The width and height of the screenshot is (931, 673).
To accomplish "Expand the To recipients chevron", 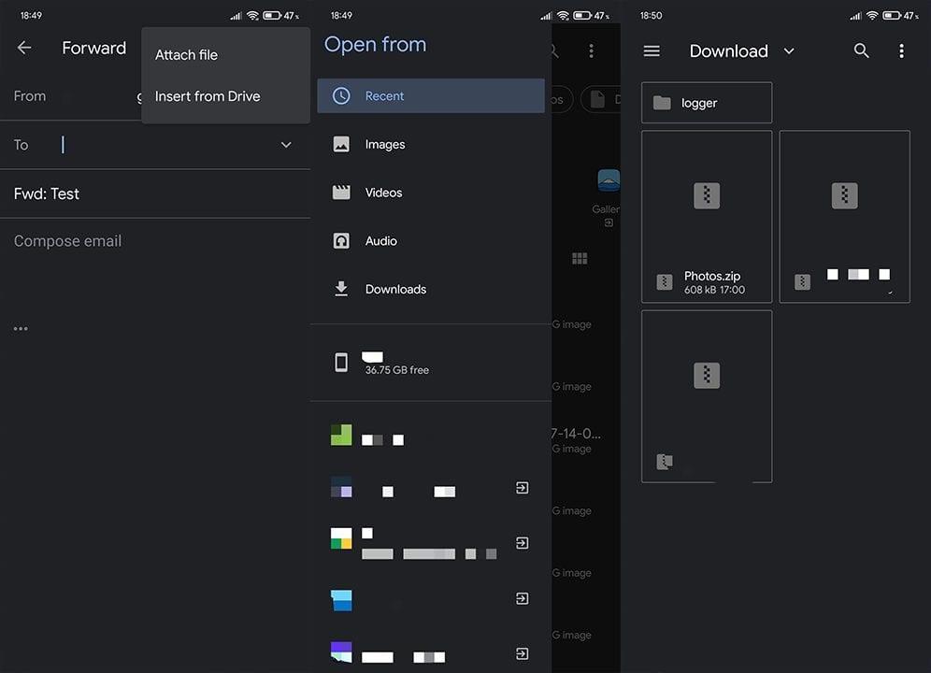I will [286, 145].
